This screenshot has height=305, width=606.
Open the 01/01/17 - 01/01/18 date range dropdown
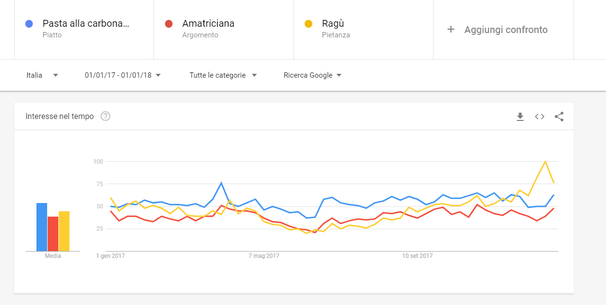(123, 75)
